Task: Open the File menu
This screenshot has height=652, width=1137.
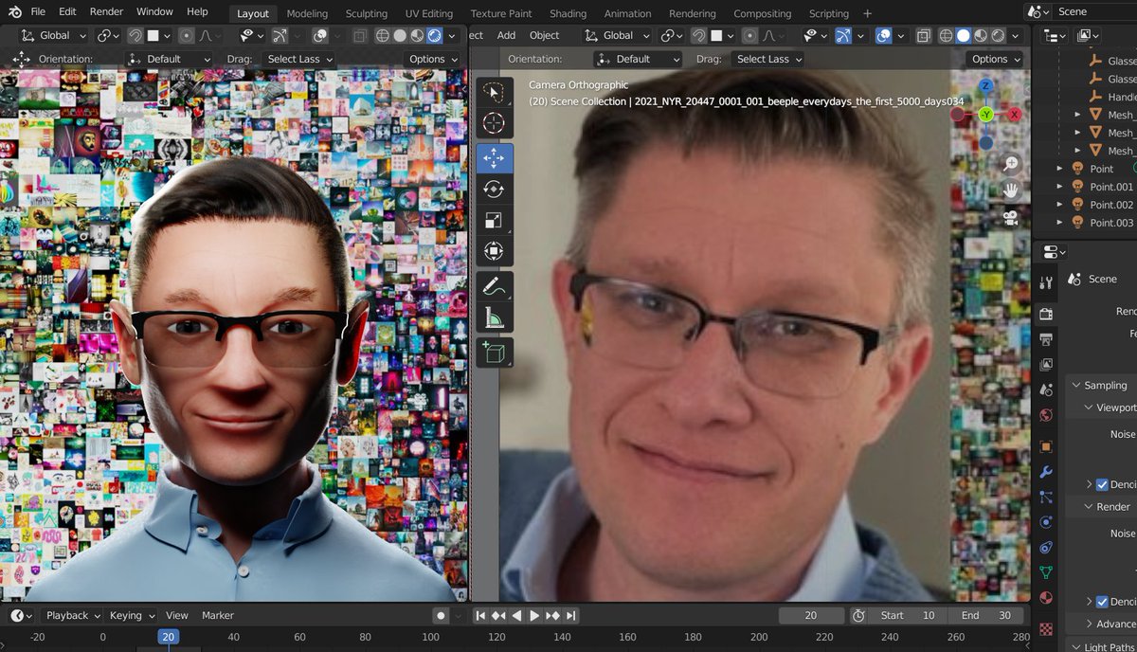Action: tap(38, 11)
